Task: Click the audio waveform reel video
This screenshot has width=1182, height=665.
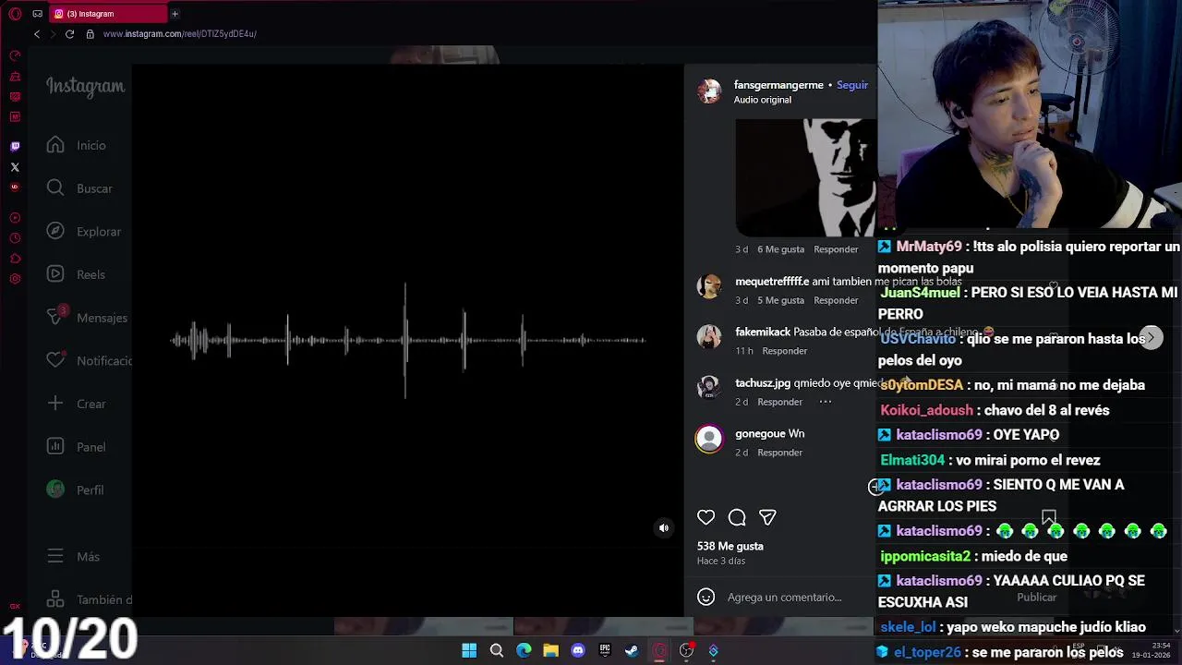Action: point(407,340)
